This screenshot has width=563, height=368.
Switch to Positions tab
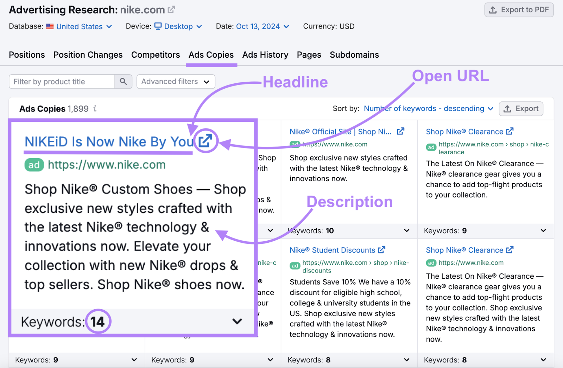(27, 55)
